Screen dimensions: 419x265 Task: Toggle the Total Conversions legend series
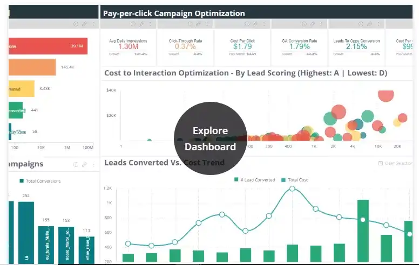point(40,181)
